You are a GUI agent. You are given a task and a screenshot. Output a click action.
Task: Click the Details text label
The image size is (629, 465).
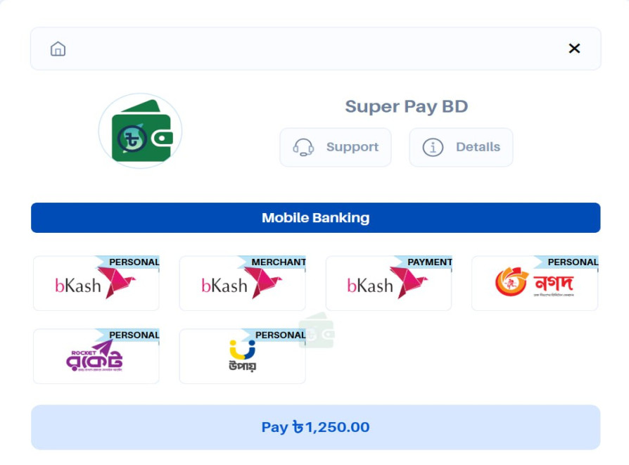pyautogui.click(x=478, y=147)
